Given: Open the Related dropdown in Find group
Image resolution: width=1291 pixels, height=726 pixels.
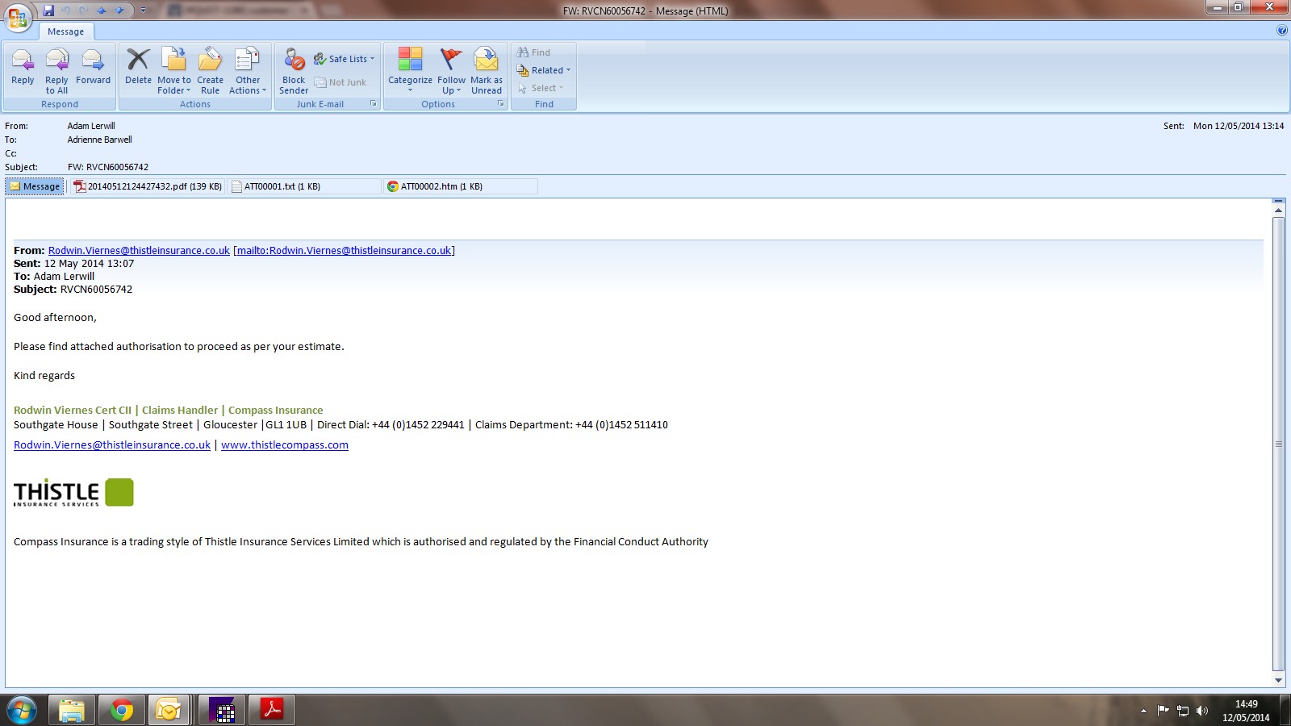Looking at the screenshot, I should point(543,70).
